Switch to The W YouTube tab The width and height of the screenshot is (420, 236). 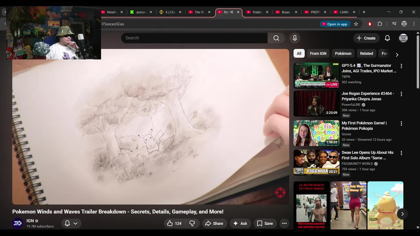199,12
